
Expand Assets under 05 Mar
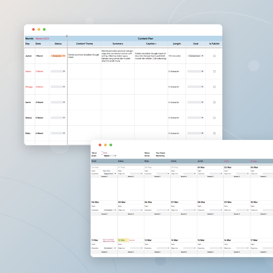[x=130, y=214]
